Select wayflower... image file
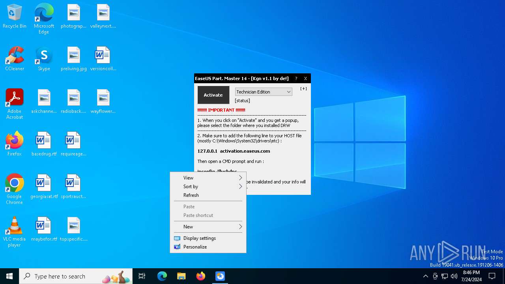This screenshot has width=505, height=284. pyautogui.click(x=103, y=102)
